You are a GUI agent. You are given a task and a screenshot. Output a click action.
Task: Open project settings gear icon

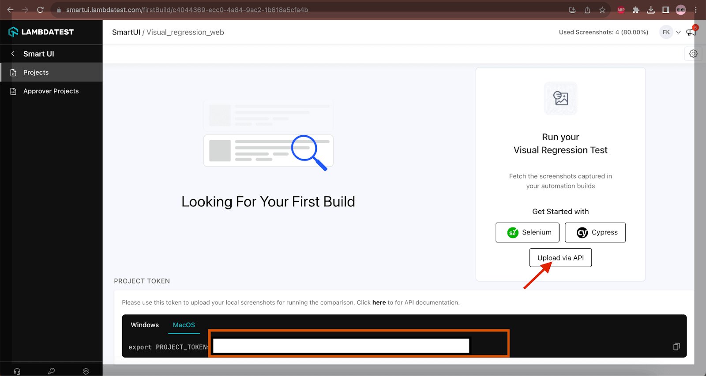click(x=693, y=54)
